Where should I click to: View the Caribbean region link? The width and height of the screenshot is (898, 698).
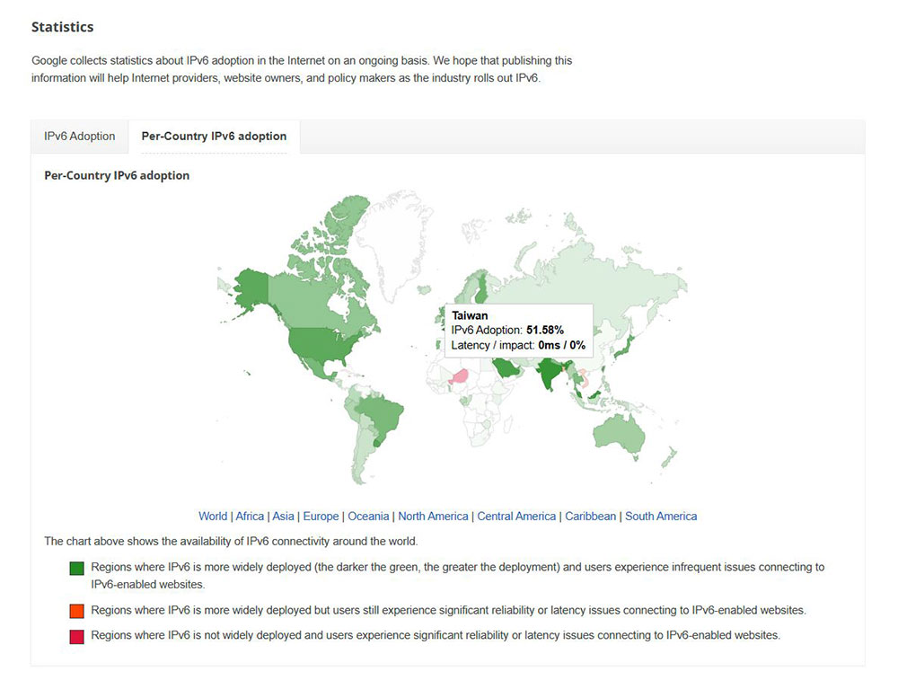[x=590, y=516]
